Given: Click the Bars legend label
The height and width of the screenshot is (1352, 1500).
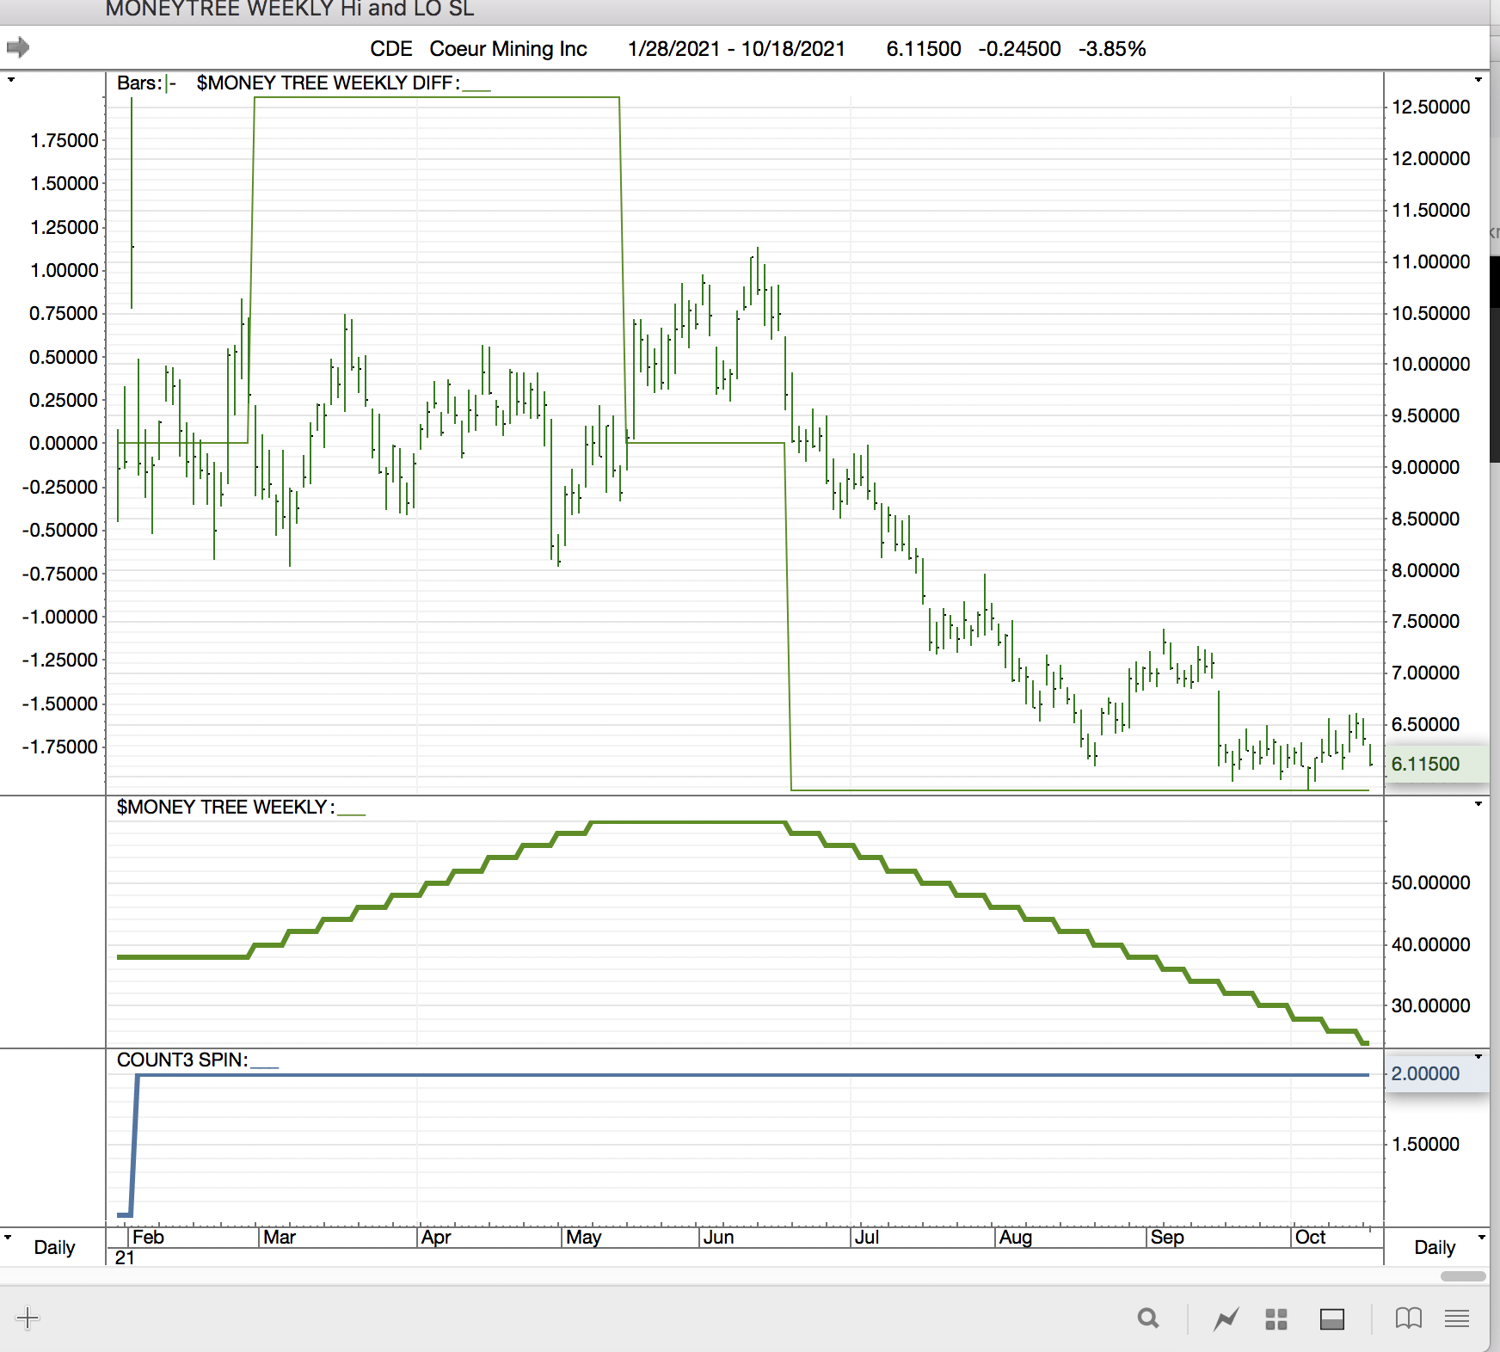Looking at the screenshot, I should [x=139, y=83].
